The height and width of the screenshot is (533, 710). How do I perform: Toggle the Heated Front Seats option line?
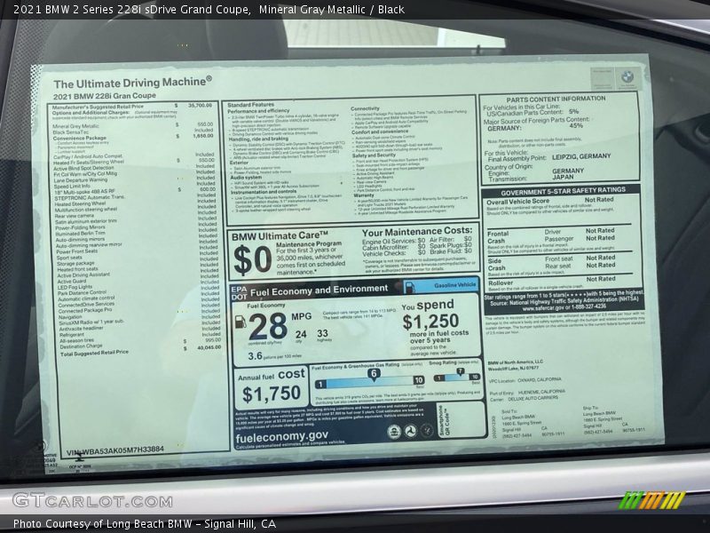tap(76, 270)
